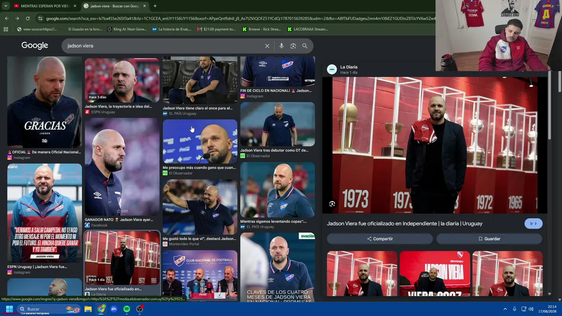Open volume control in system tray
Image resolution: width=562 pixels, height=316 pixels.
point(531,309)
